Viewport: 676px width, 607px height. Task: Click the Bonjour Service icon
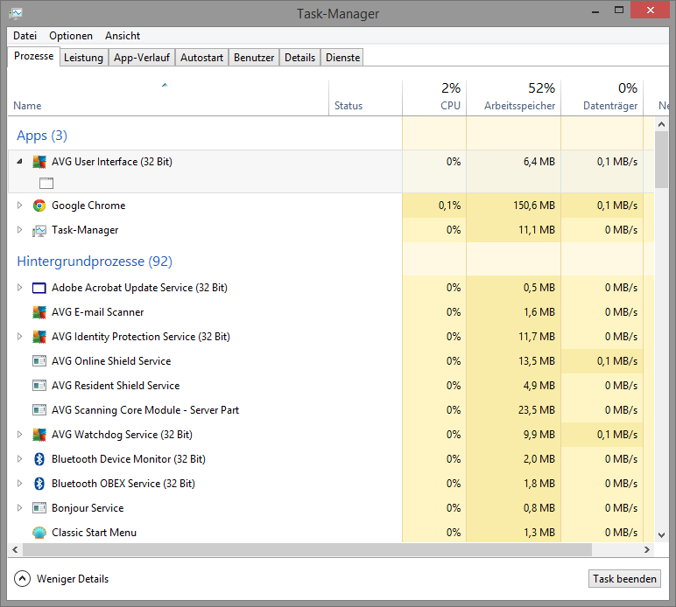point(39,508)
